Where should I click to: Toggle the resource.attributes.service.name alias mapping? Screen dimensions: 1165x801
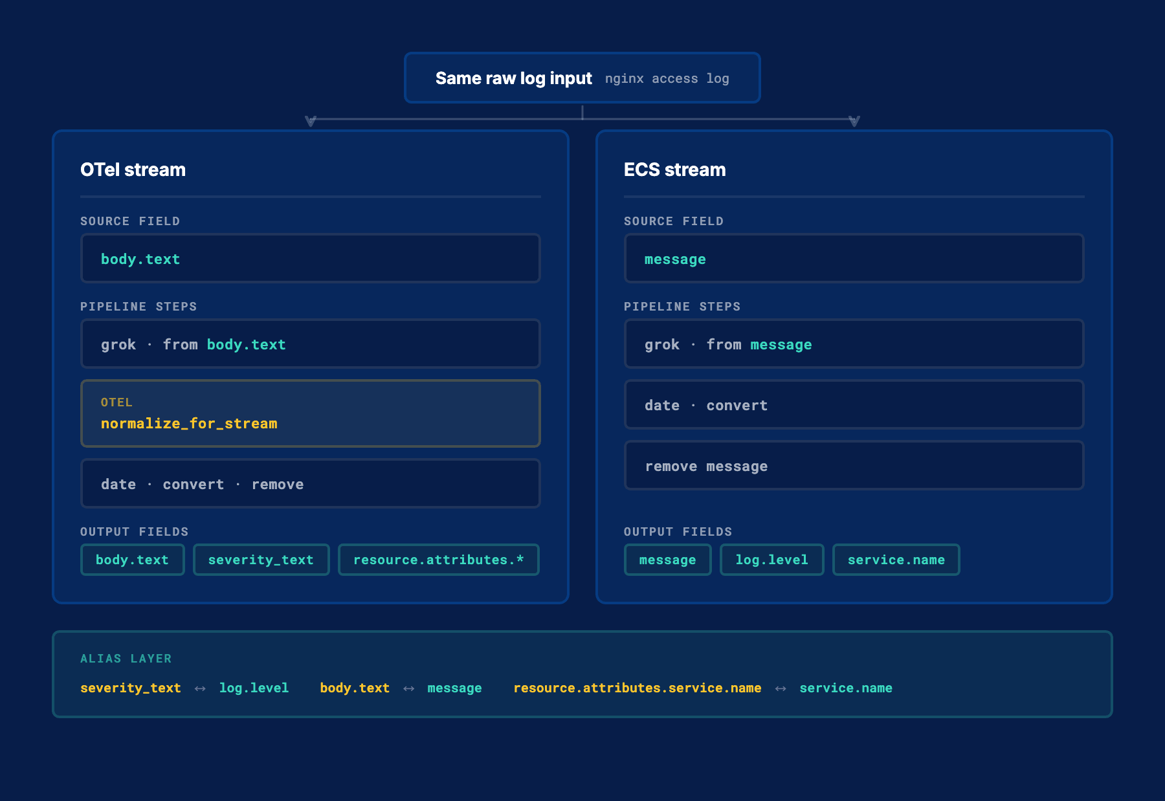pos(703,688)
